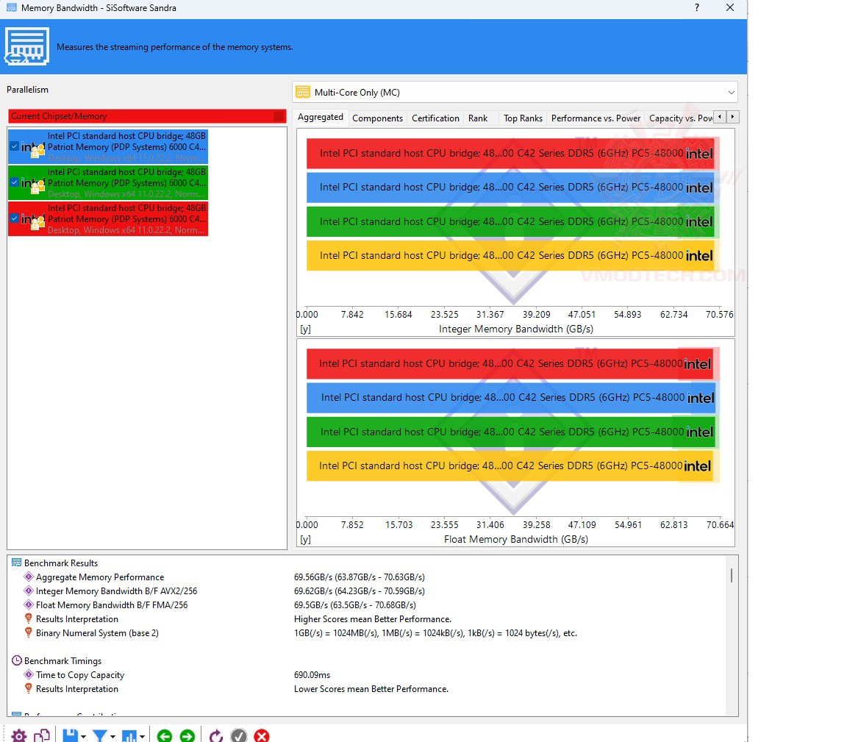Go forward with the green right arrow
Viewport: 847px width, 742px height.
(x=187, y=735)
